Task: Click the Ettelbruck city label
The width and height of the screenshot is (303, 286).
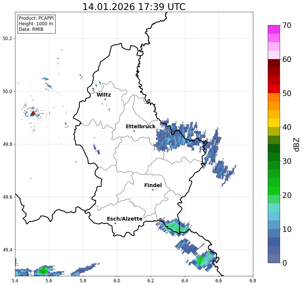Action: pos(141,126)
